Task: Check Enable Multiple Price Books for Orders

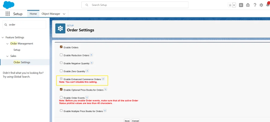Action: (x=61, y=110)
